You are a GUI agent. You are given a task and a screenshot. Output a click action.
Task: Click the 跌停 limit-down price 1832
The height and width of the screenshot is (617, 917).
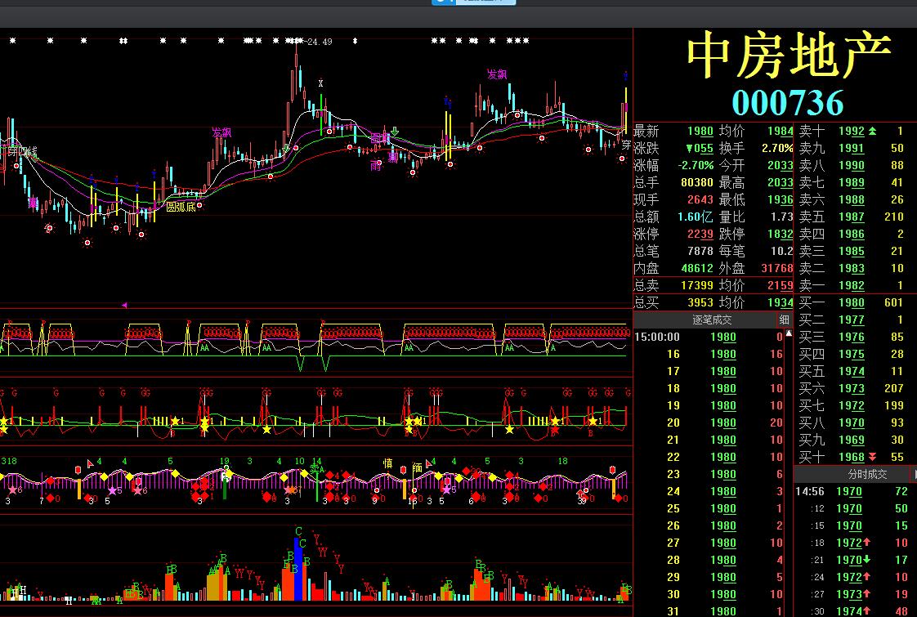(781, 234)
